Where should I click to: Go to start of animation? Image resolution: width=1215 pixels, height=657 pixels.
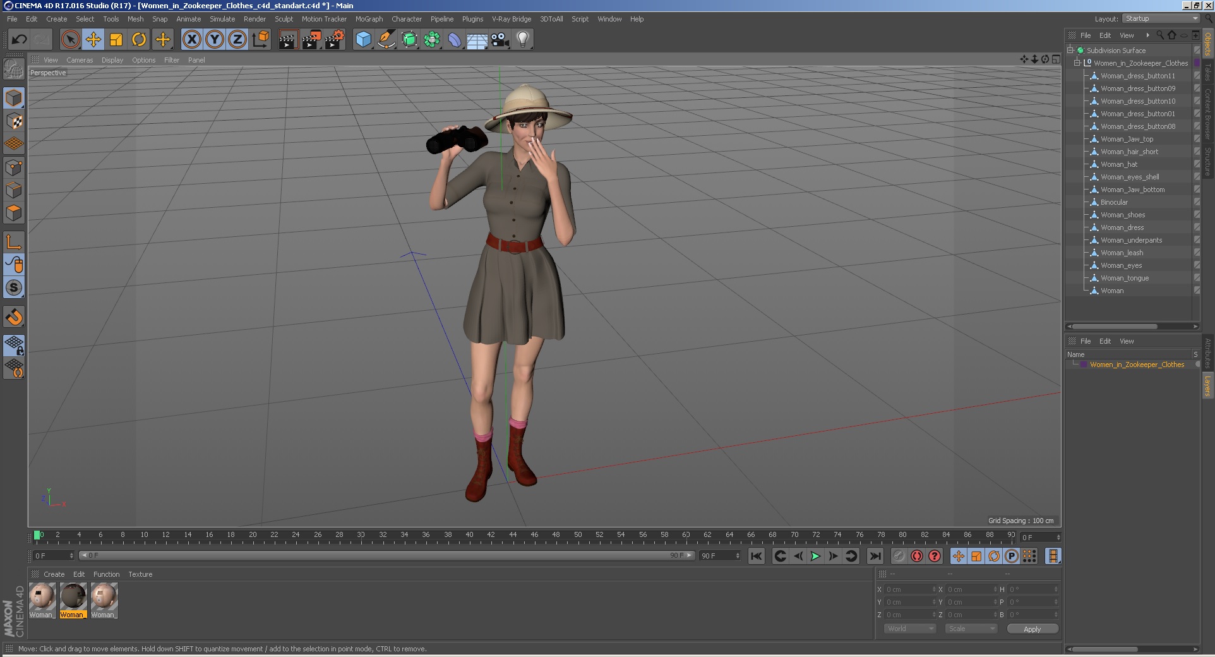(756, 556)
